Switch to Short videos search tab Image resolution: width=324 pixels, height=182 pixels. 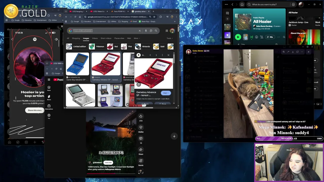coord(106,38)
